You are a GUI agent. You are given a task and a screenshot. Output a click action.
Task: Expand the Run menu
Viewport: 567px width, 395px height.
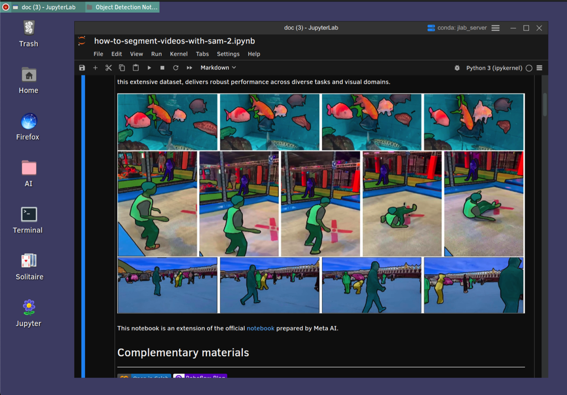[156, 54]
